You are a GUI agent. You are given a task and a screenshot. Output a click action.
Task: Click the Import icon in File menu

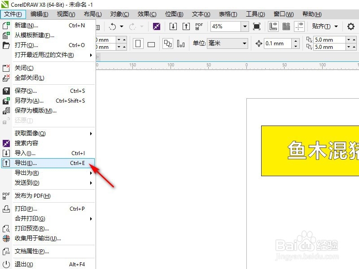(6, 153)
